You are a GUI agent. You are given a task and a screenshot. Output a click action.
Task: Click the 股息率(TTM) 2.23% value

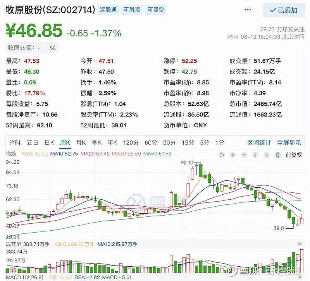[129, 115]
